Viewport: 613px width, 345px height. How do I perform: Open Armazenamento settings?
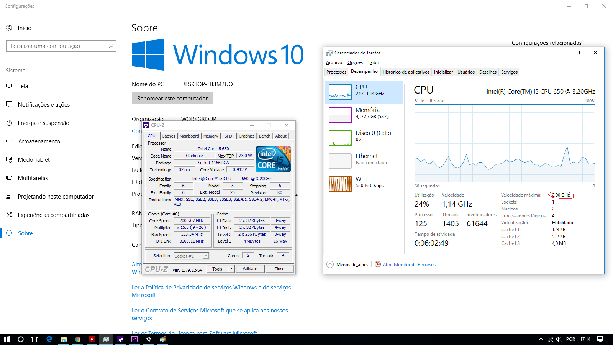tap(39, 141)
